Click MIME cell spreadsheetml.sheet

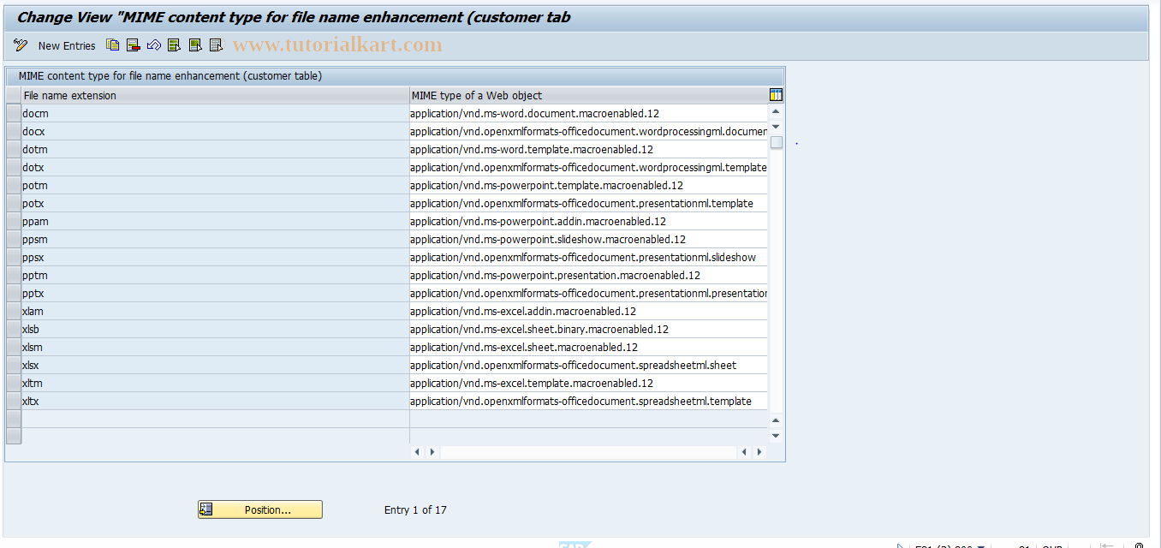pyautogui.click(x=589, y=365)
